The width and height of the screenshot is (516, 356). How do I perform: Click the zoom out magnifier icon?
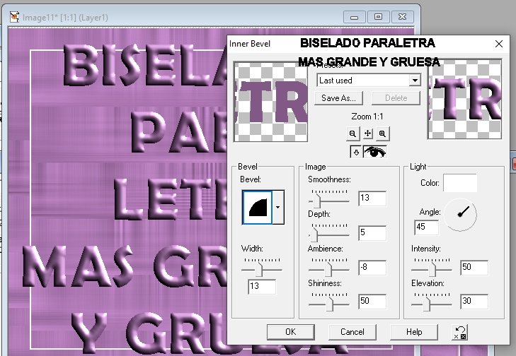[x=353, y=133]
